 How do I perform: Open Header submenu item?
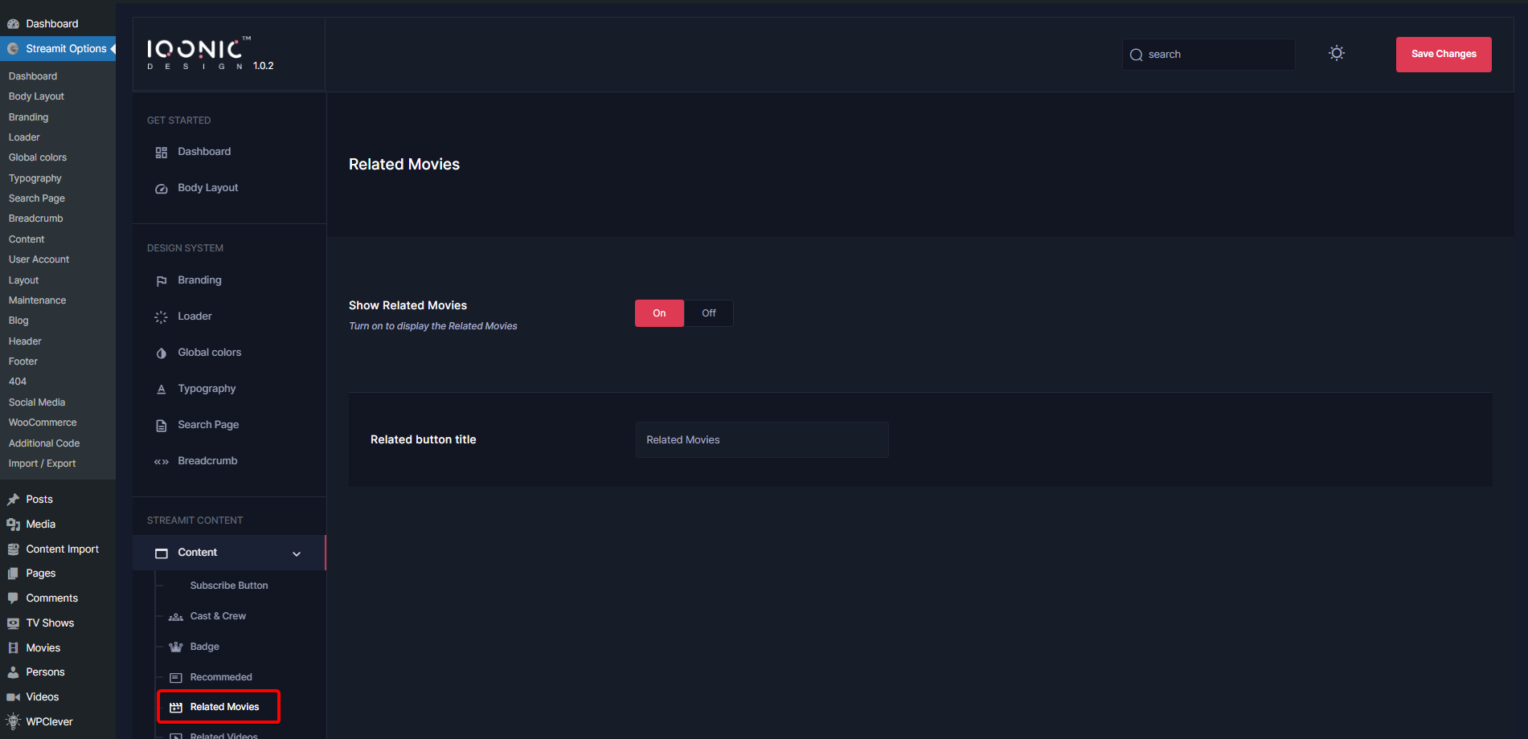coord(25,341)
